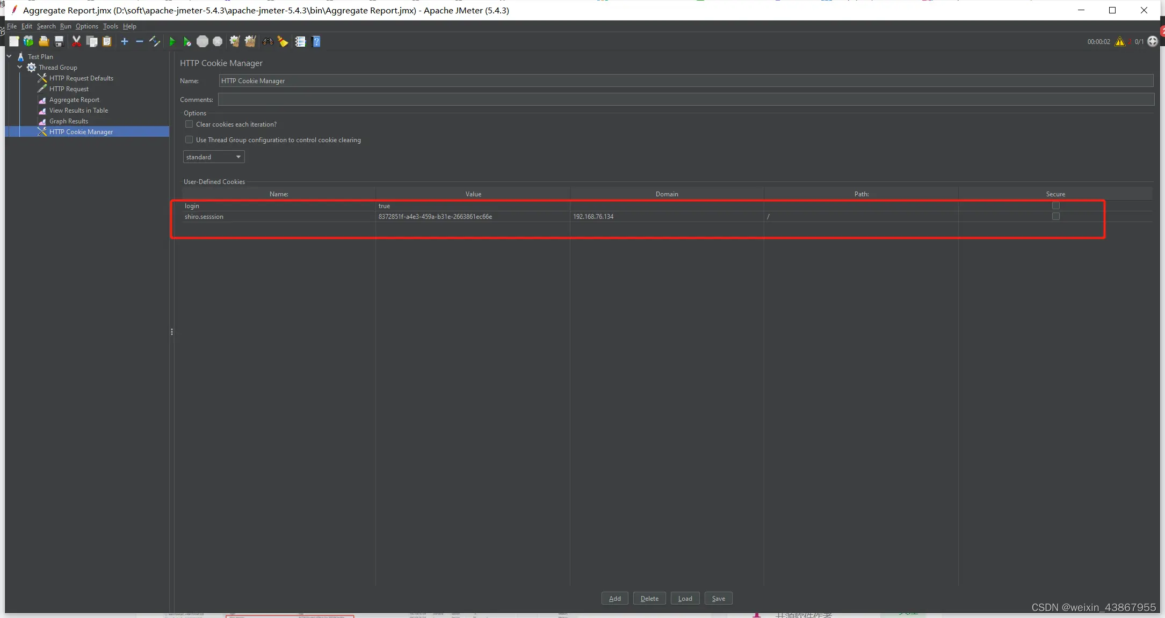Open a test plan using the folder icon
Screen dimensions: 1165x618
tap(44, 41)
